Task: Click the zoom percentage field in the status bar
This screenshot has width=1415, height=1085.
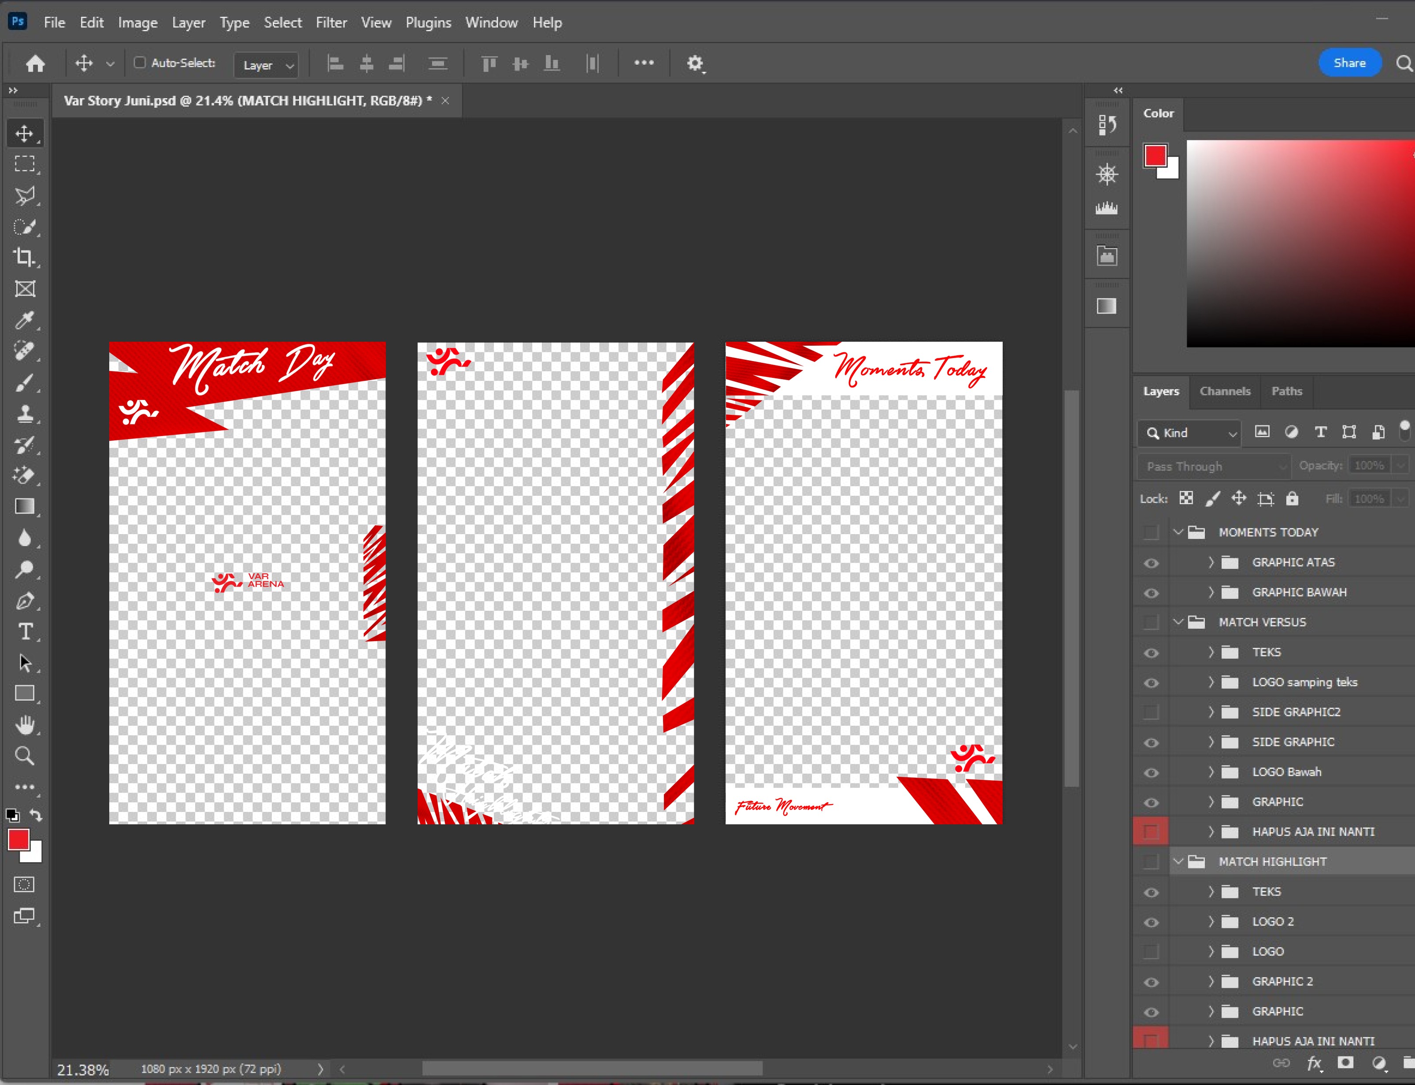Action: [83, 1070]
